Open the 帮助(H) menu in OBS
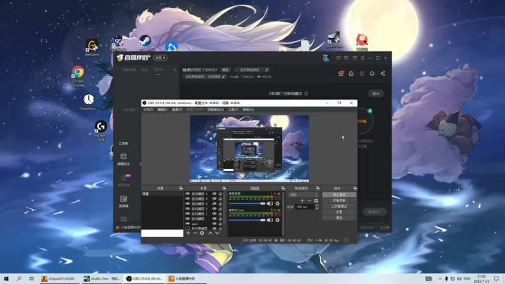This screenshot has height=284, width=505. [248, 109]
